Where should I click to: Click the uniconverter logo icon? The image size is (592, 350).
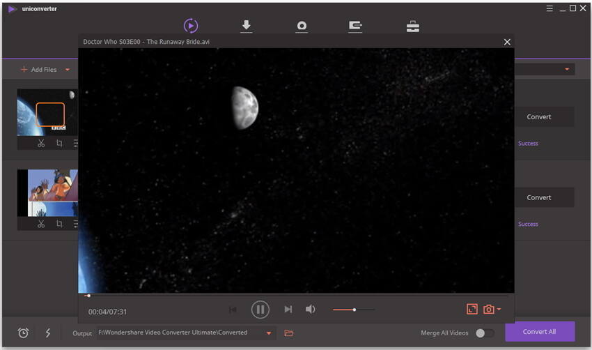pos(12,8)
